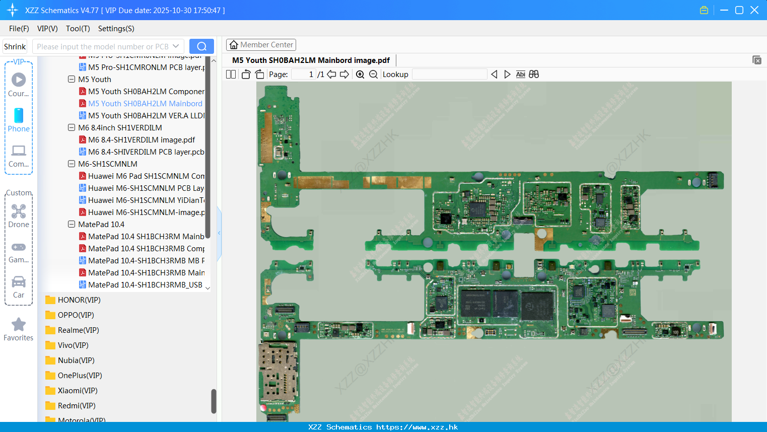
Task: Open Huawei M6-SH1SCMNLM-image.pdf file
Action: coord(142,212)
